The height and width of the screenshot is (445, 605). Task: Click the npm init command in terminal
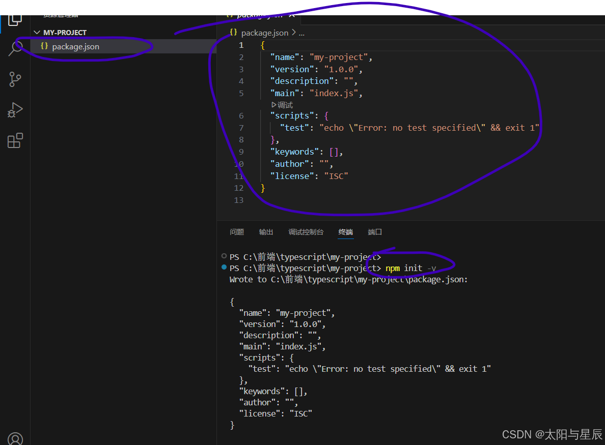coord(410,268)
